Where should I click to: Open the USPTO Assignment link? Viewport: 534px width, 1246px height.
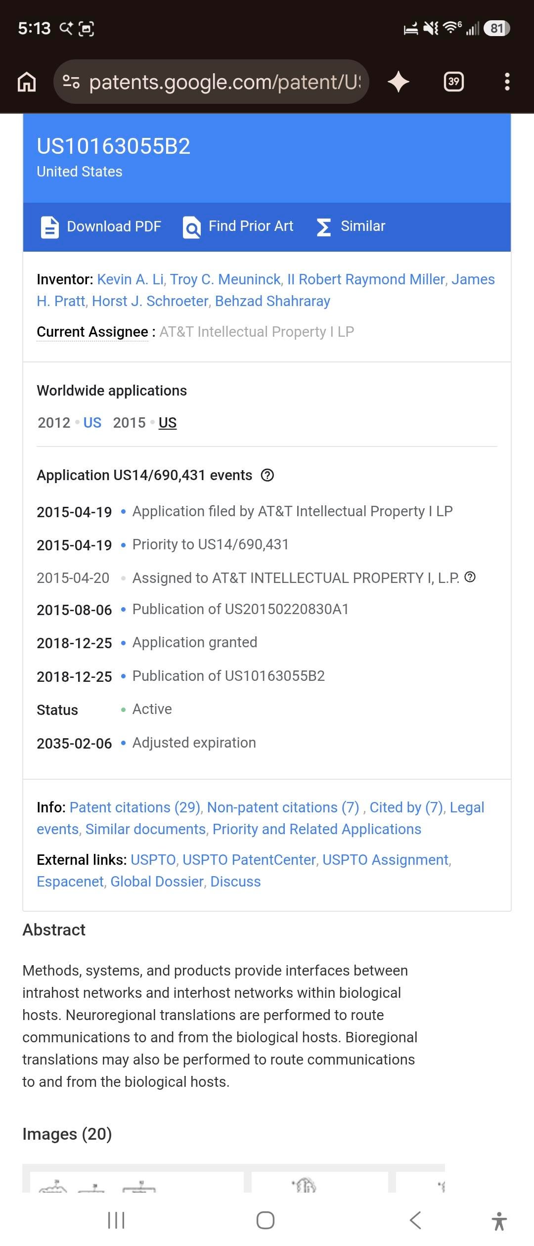[x=386, y=860]
